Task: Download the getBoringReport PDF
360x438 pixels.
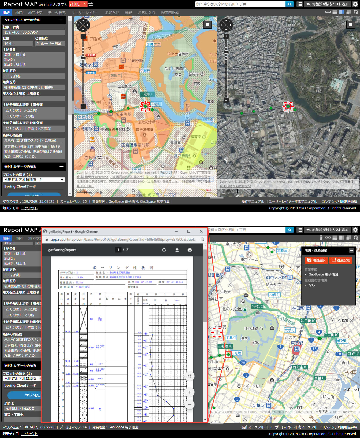Action: click(177, 250)
